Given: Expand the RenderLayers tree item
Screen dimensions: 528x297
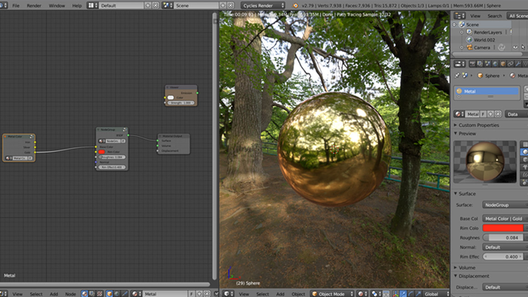Looking at the screenshot, I should pyautogui.click(x=462, y=32).
